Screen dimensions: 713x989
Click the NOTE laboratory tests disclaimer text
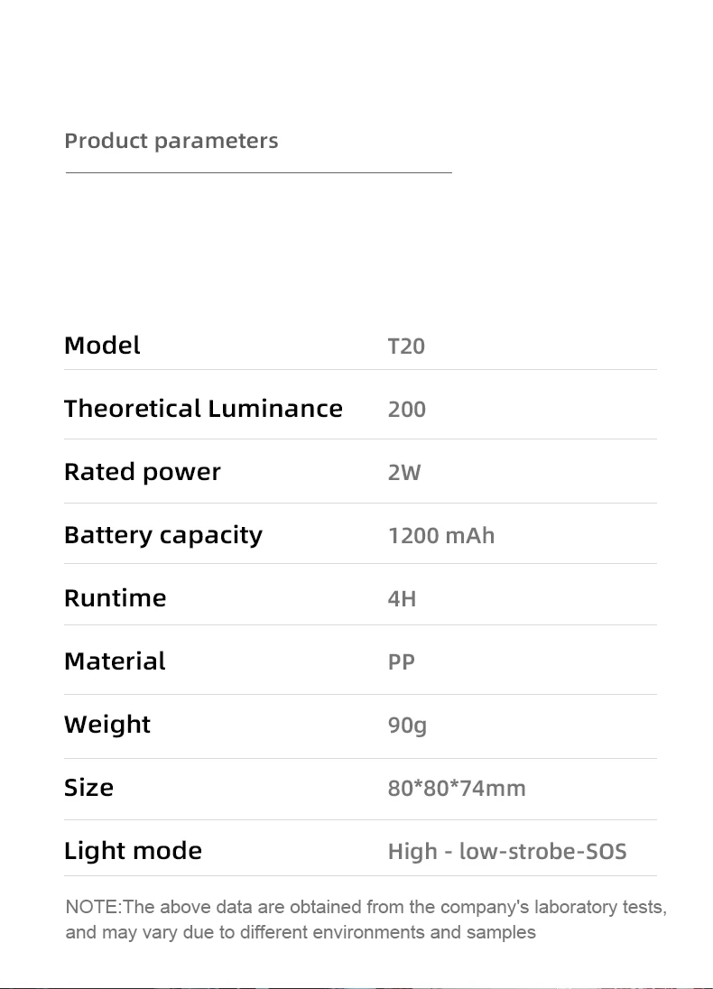(x=366, y=919)
